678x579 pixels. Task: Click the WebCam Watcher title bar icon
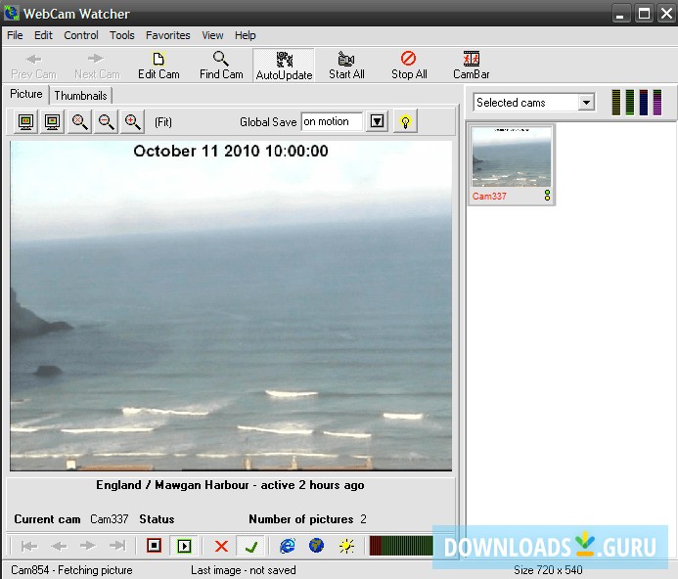[x=11, y=13]
